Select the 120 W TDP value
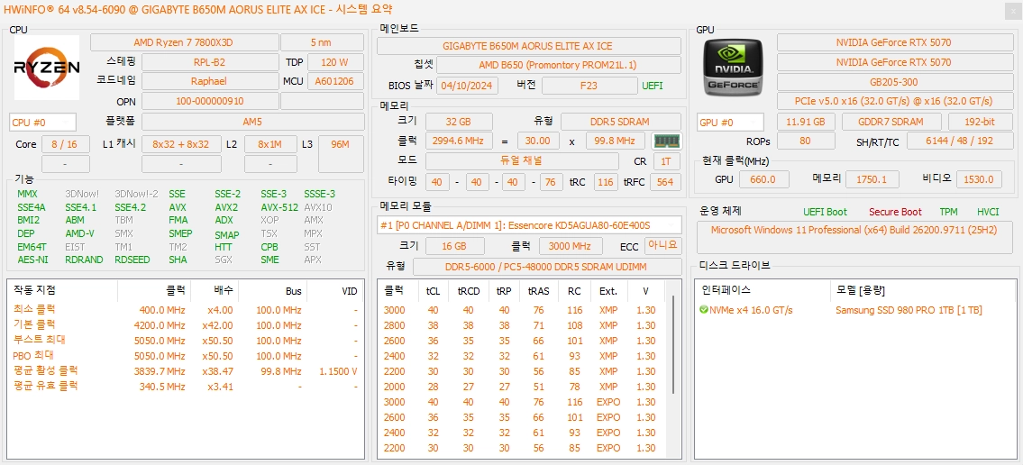This screenshot has width=1023, height=465. click(334, 62)
